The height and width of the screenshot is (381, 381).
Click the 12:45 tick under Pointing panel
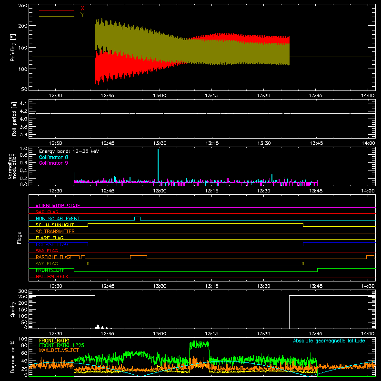pos(108,95)
